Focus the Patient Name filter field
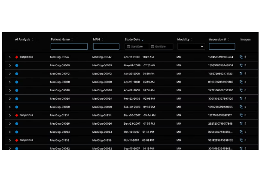 point(69,46)
